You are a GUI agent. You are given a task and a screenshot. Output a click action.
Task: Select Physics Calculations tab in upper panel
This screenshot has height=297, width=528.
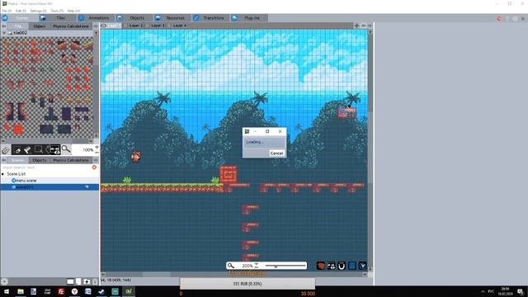tap(71, 26)
